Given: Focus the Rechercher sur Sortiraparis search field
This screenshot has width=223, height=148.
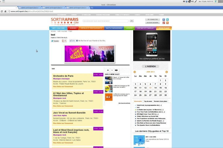Looking at the screenshot, I should [x=105, y=21].
